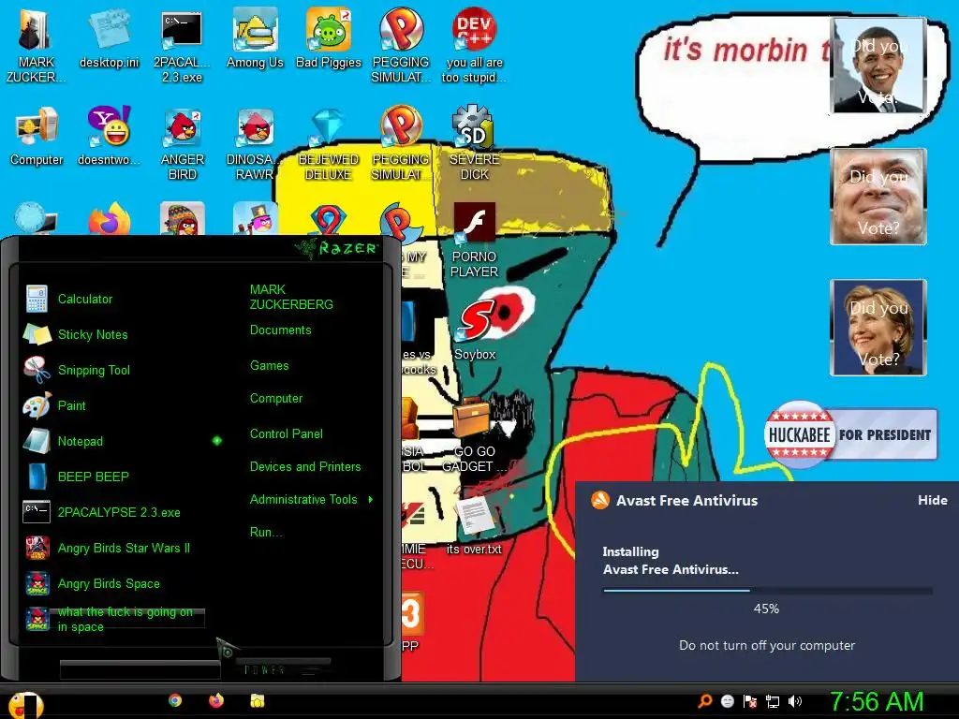
Task: Open the Computer desktop icon
Action: (37, 137)
